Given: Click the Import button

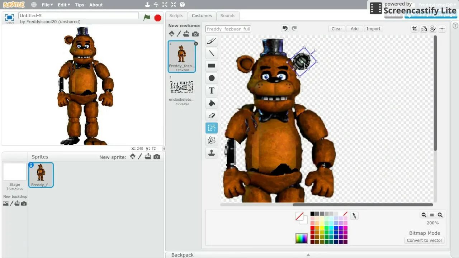Looking at the screenshot, I should pyautogui.click(x=373, y=29).
